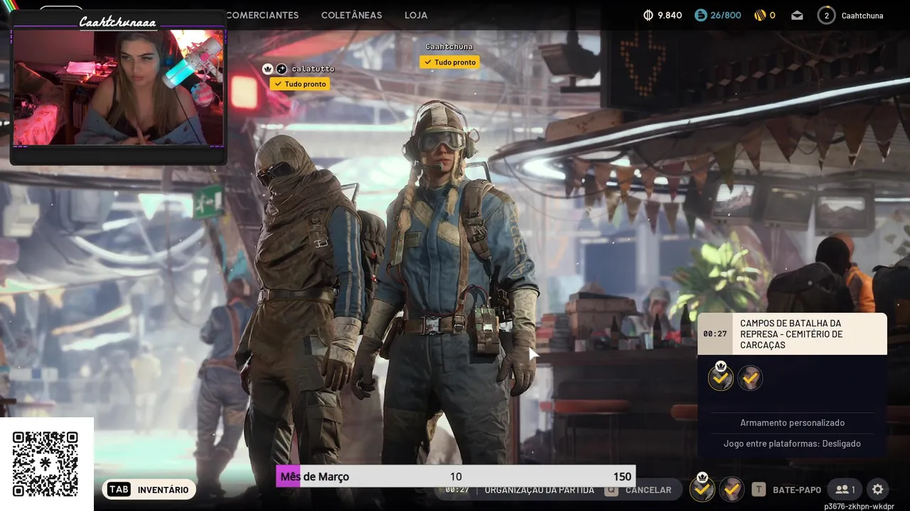910x511 pixels.
Task: Open the mail inbox envelope icon
Action: [x=797, y=15]
